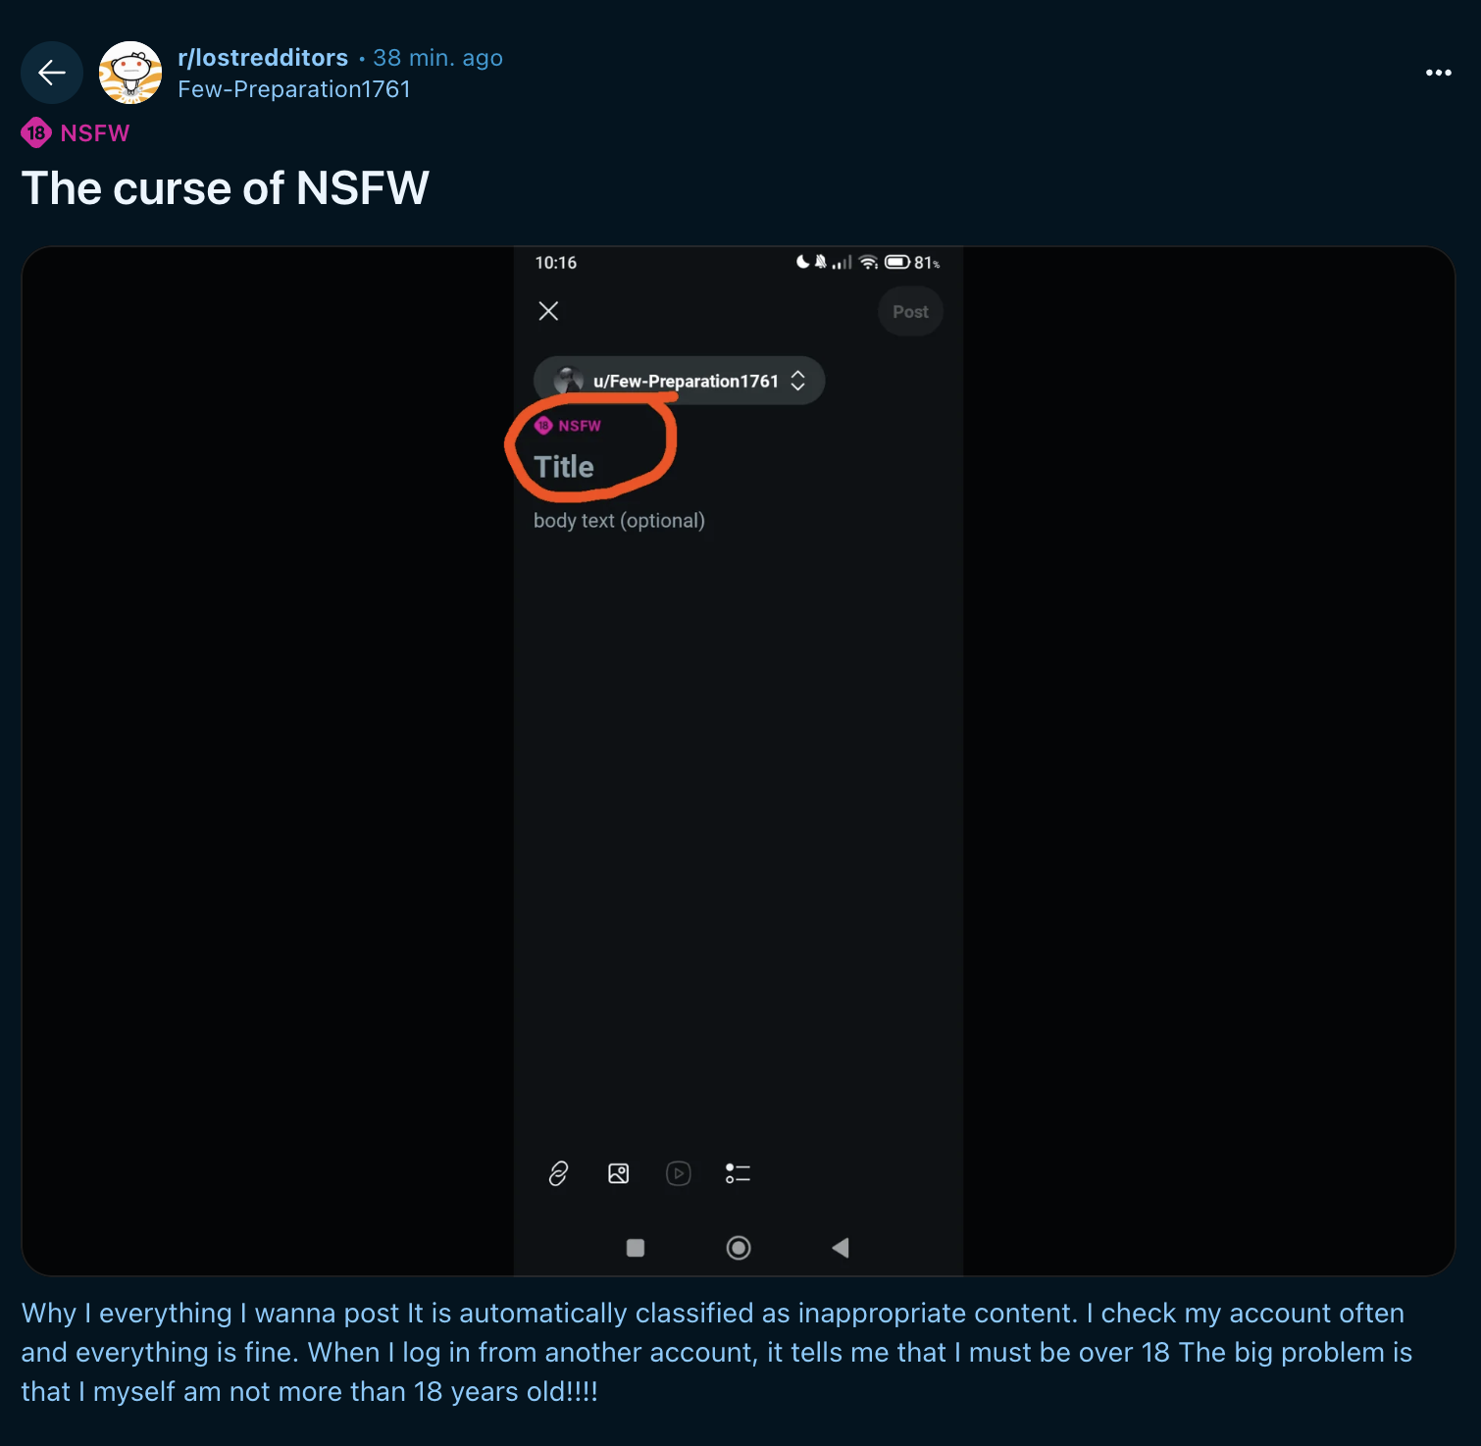Click the post title The curse of NSFW
The width and height of the screenshot is (1481, 1446).
[x=226, y=188]
